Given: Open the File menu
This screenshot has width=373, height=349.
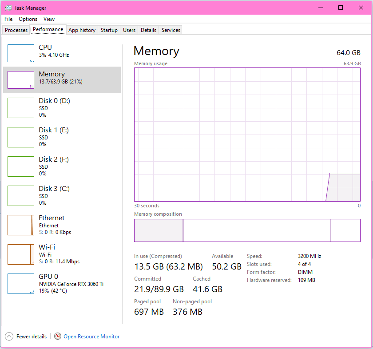Looking at the screenshot, I should [x=8, y=19].
